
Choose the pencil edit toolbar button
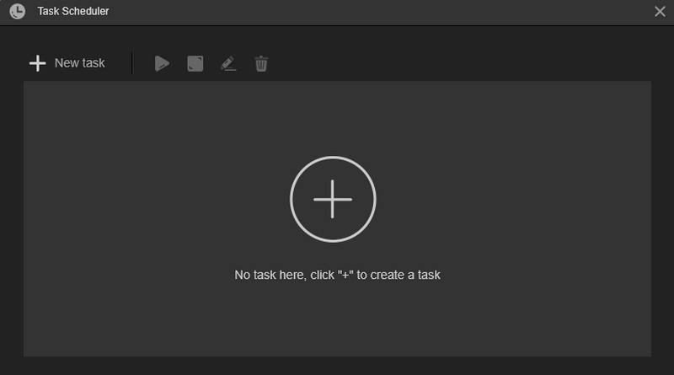(227, 63)
